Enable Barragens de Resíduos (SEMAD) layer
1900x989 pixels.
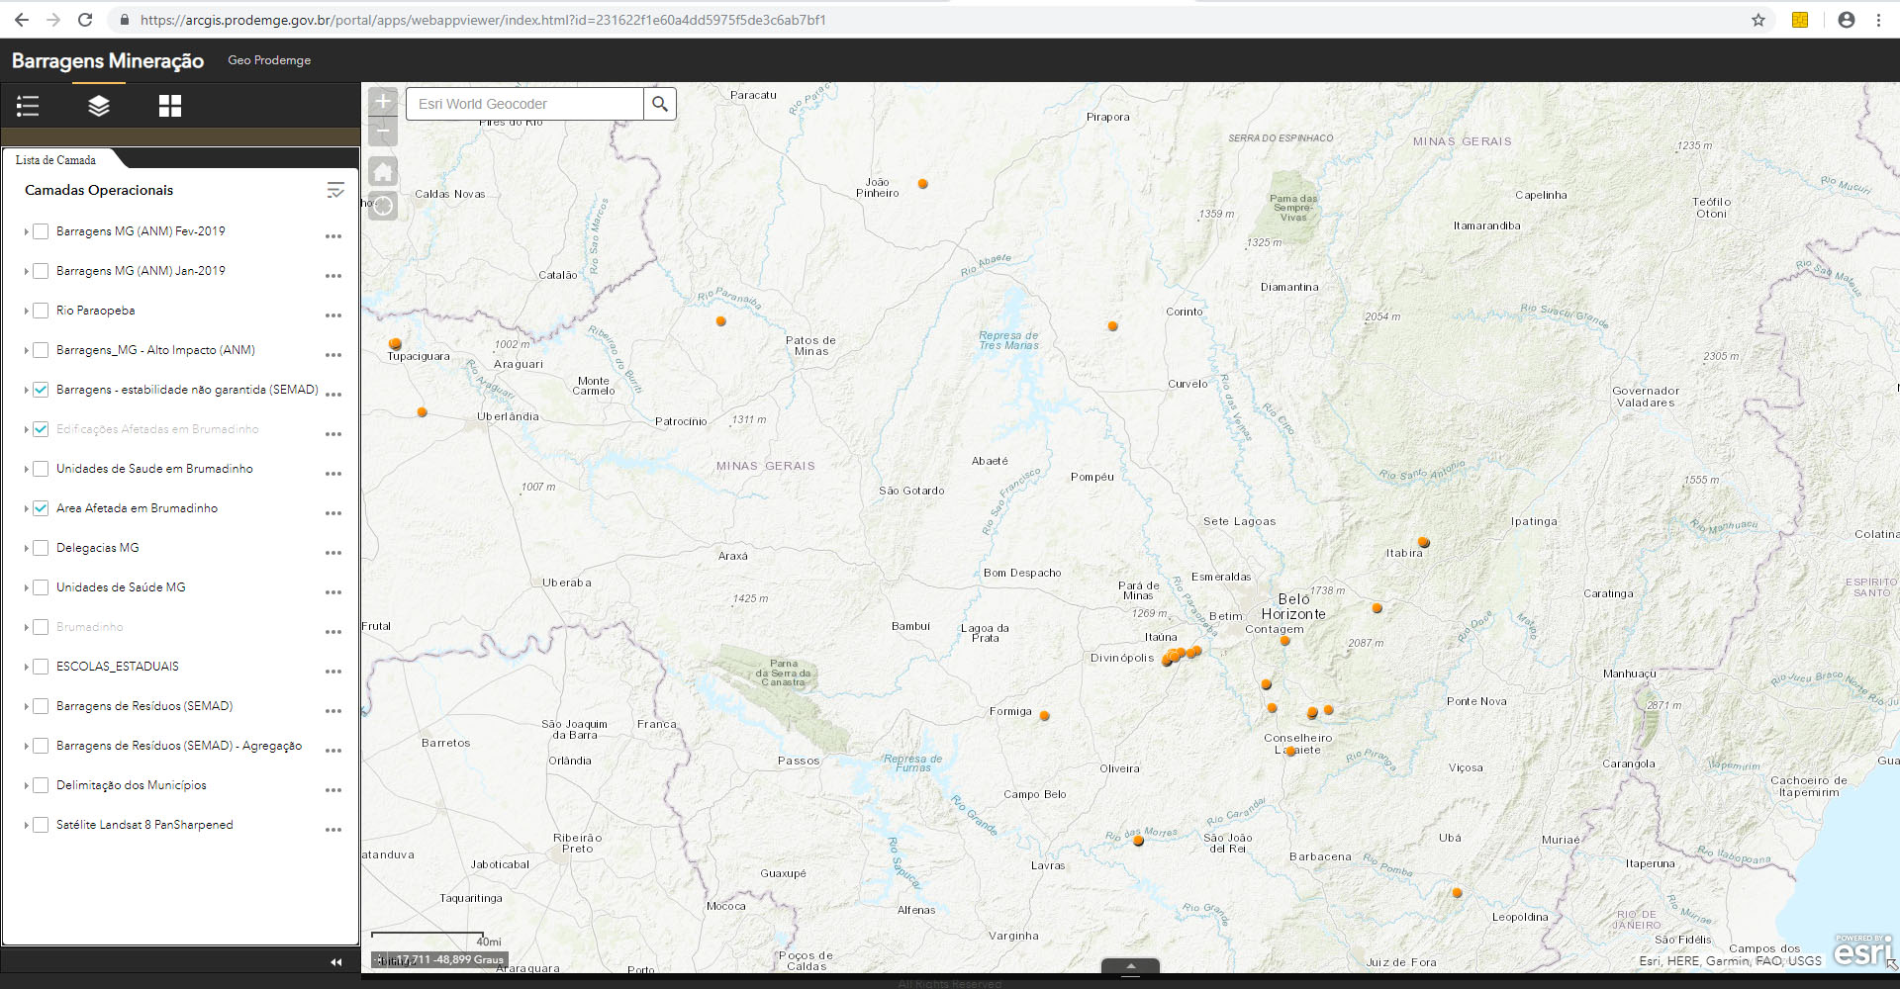point(41,706)
